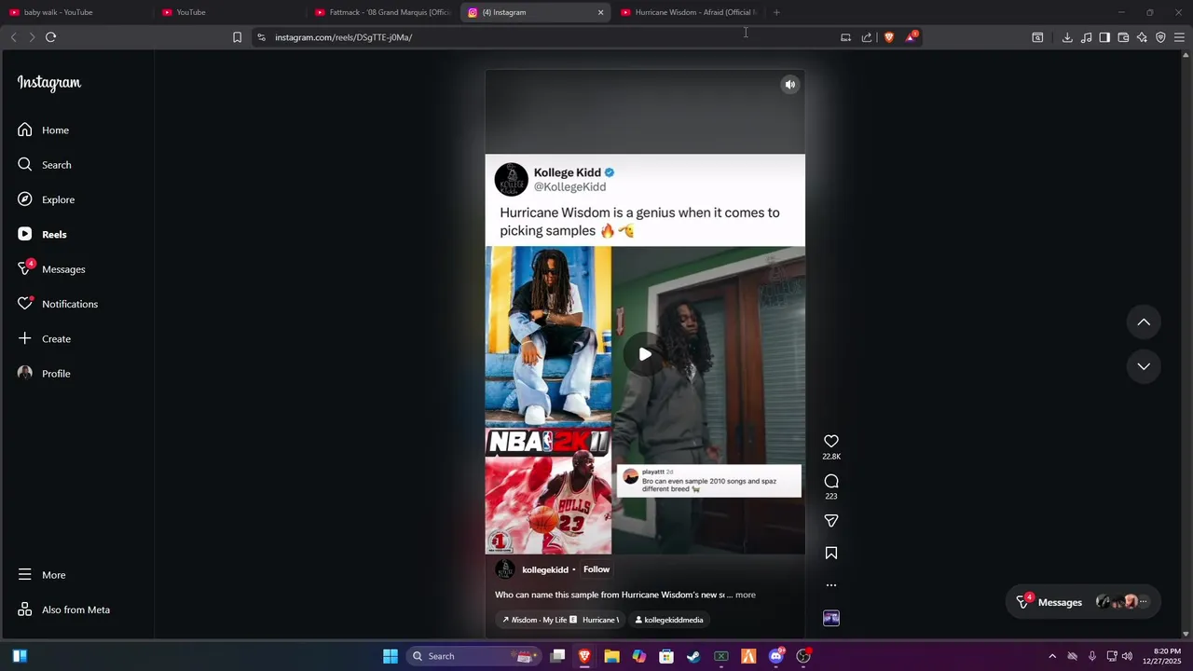Image resolution: width=1193 pixels, height=671 pixels.
Task: Open the browser hamburger menu
Action: tap(1179, 37)
